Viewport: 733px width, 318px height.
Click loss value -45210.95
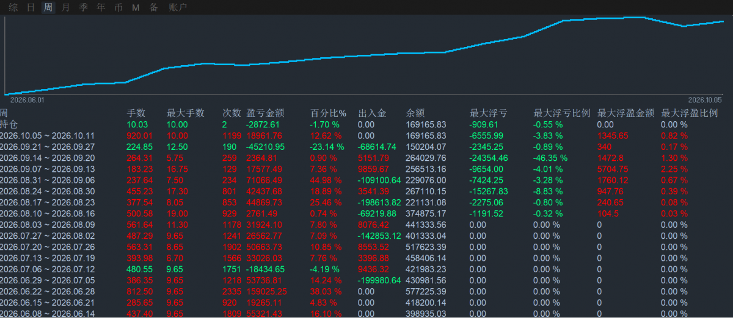[266, 147]
